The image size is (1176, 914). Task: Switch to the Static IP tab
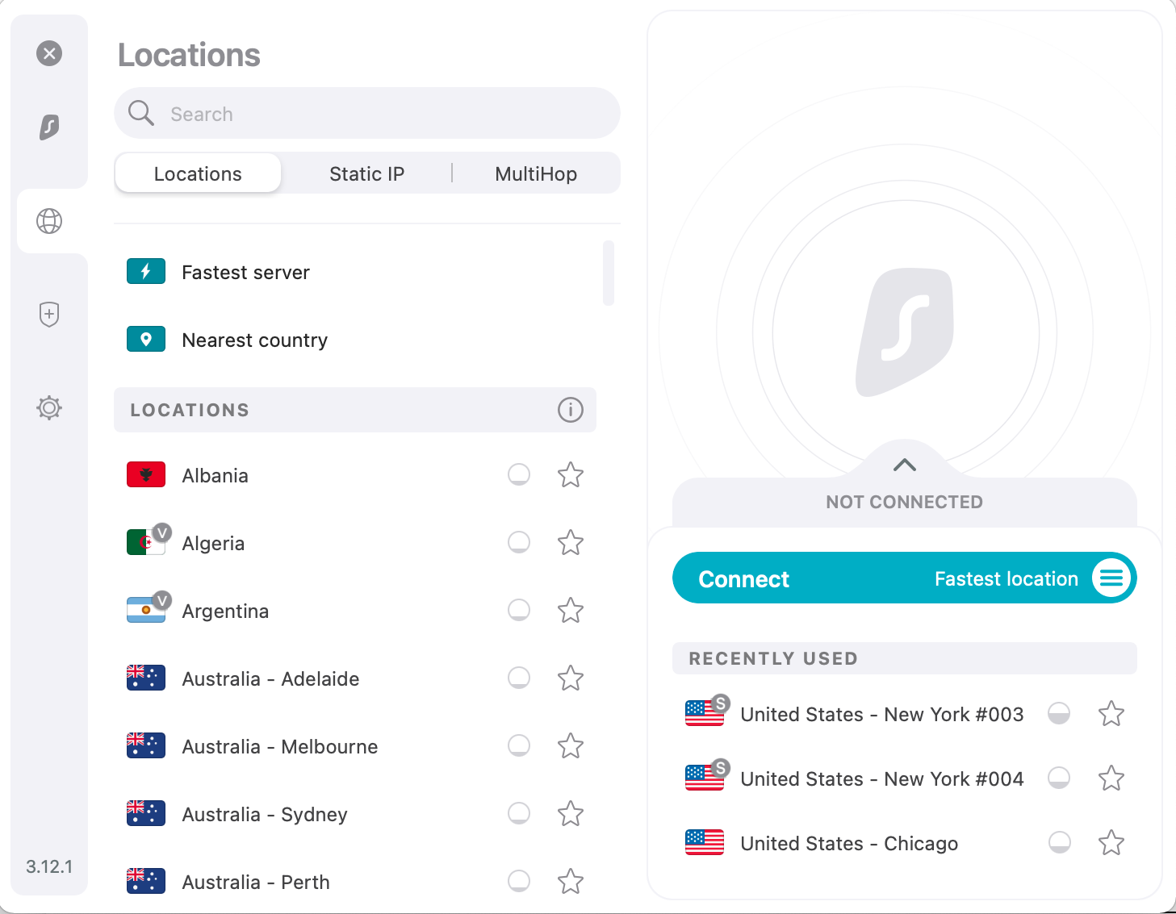366,173
